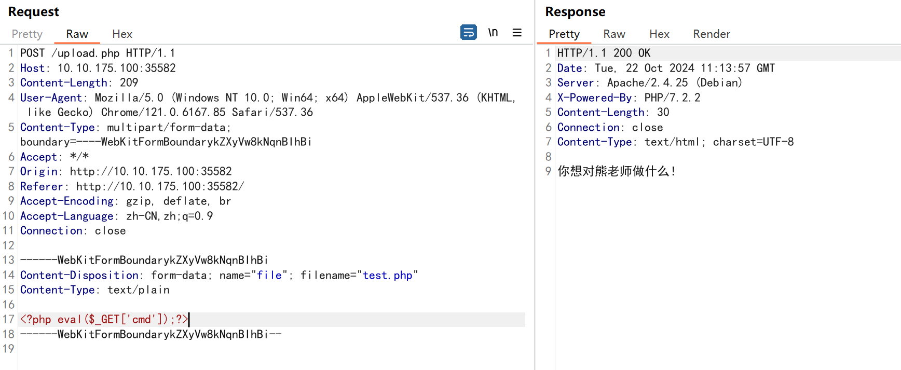The image size is (901, 370).
Task: Click the Content-Type: text/html response header
Action: [x=676, y=142]
